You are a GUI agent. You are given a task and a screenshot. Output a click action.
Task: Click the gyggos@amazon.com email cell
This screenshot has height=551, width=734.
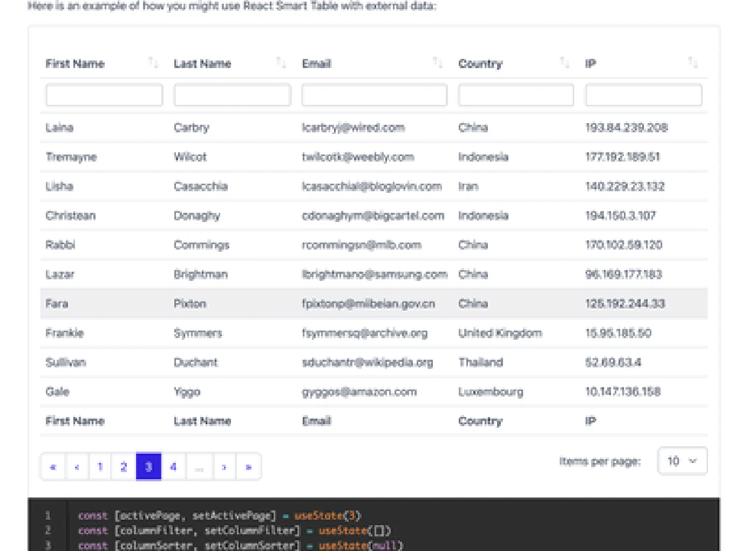click(359, 392)
